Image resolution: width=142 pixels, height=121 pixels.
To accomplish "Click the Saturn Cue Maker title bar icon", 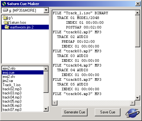I will pos(4,4).
